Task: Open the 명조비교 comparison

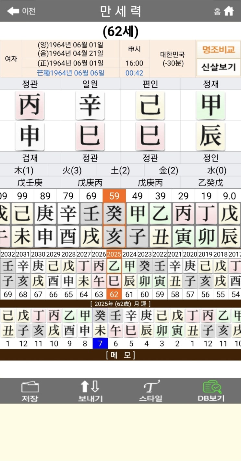Action: [219, 50]
